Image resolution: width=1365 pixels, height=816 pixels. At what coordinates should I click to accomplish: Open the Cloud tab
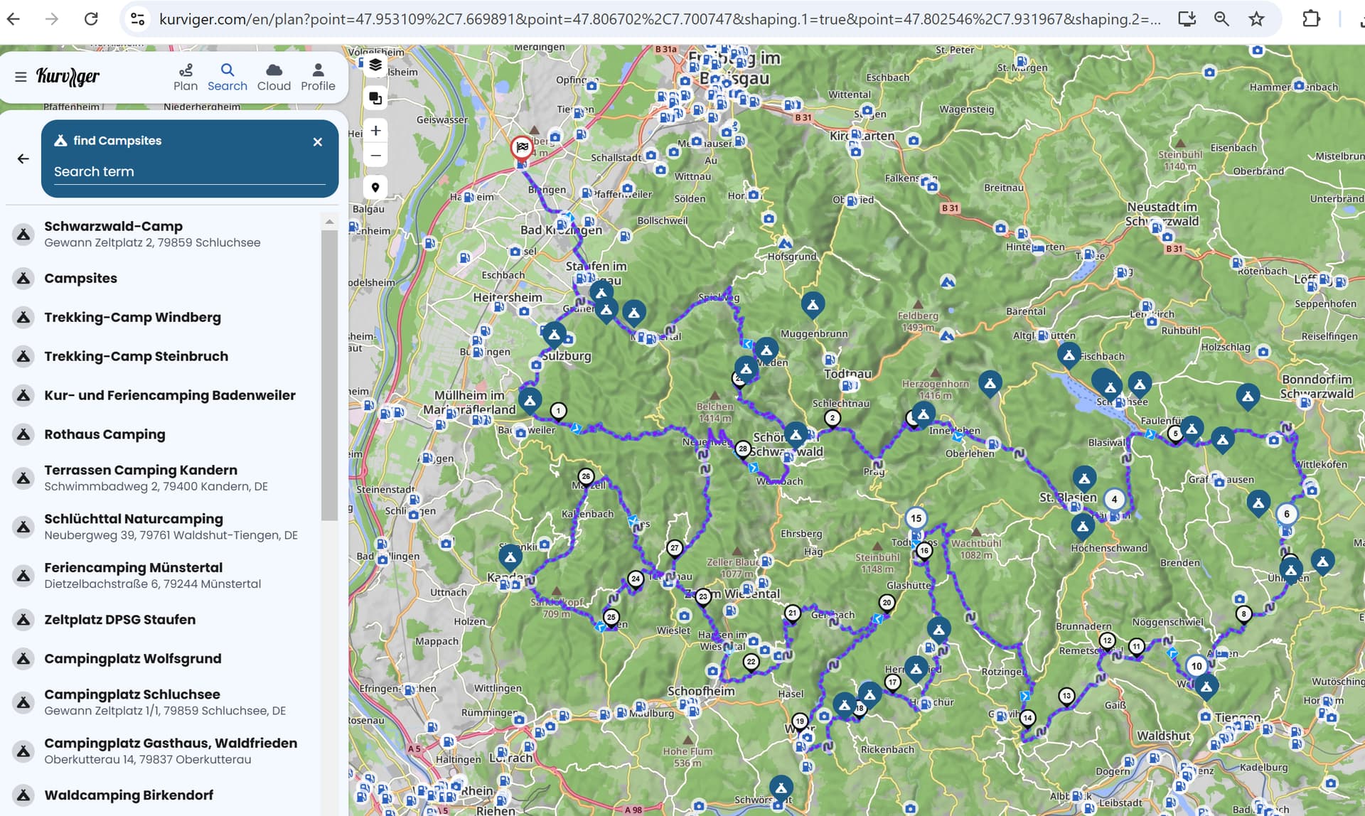click(274, 77)
